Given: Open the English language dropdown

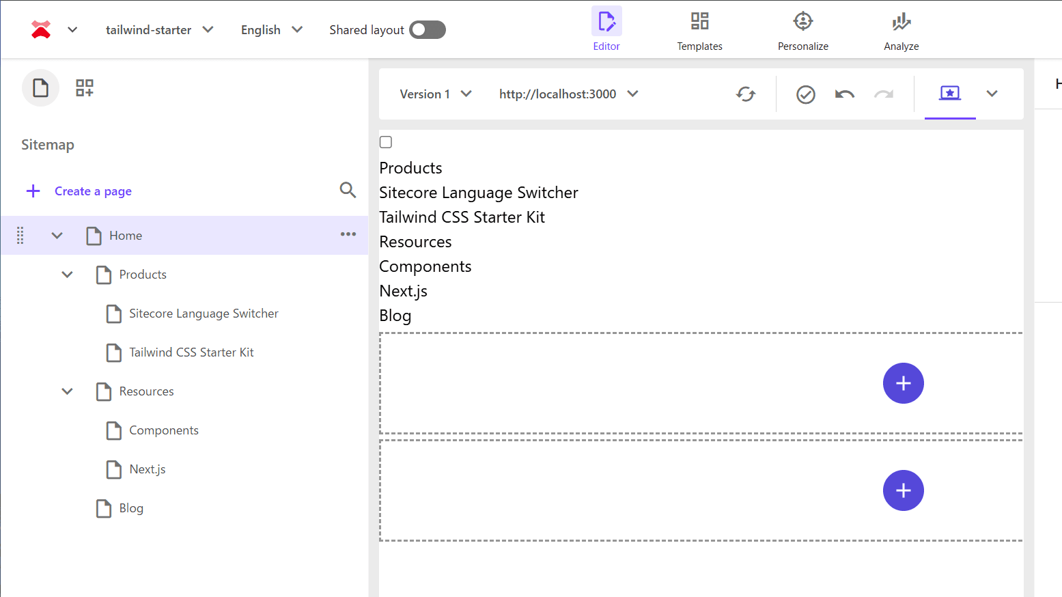Looking at the screenshot, I should [x=271, y=30].
